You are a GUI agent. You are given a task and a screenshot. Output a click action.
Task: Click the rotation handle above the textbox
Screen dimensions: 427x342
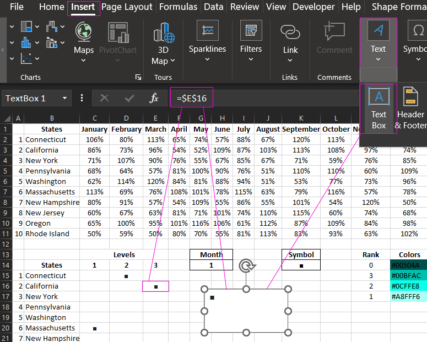246,267
